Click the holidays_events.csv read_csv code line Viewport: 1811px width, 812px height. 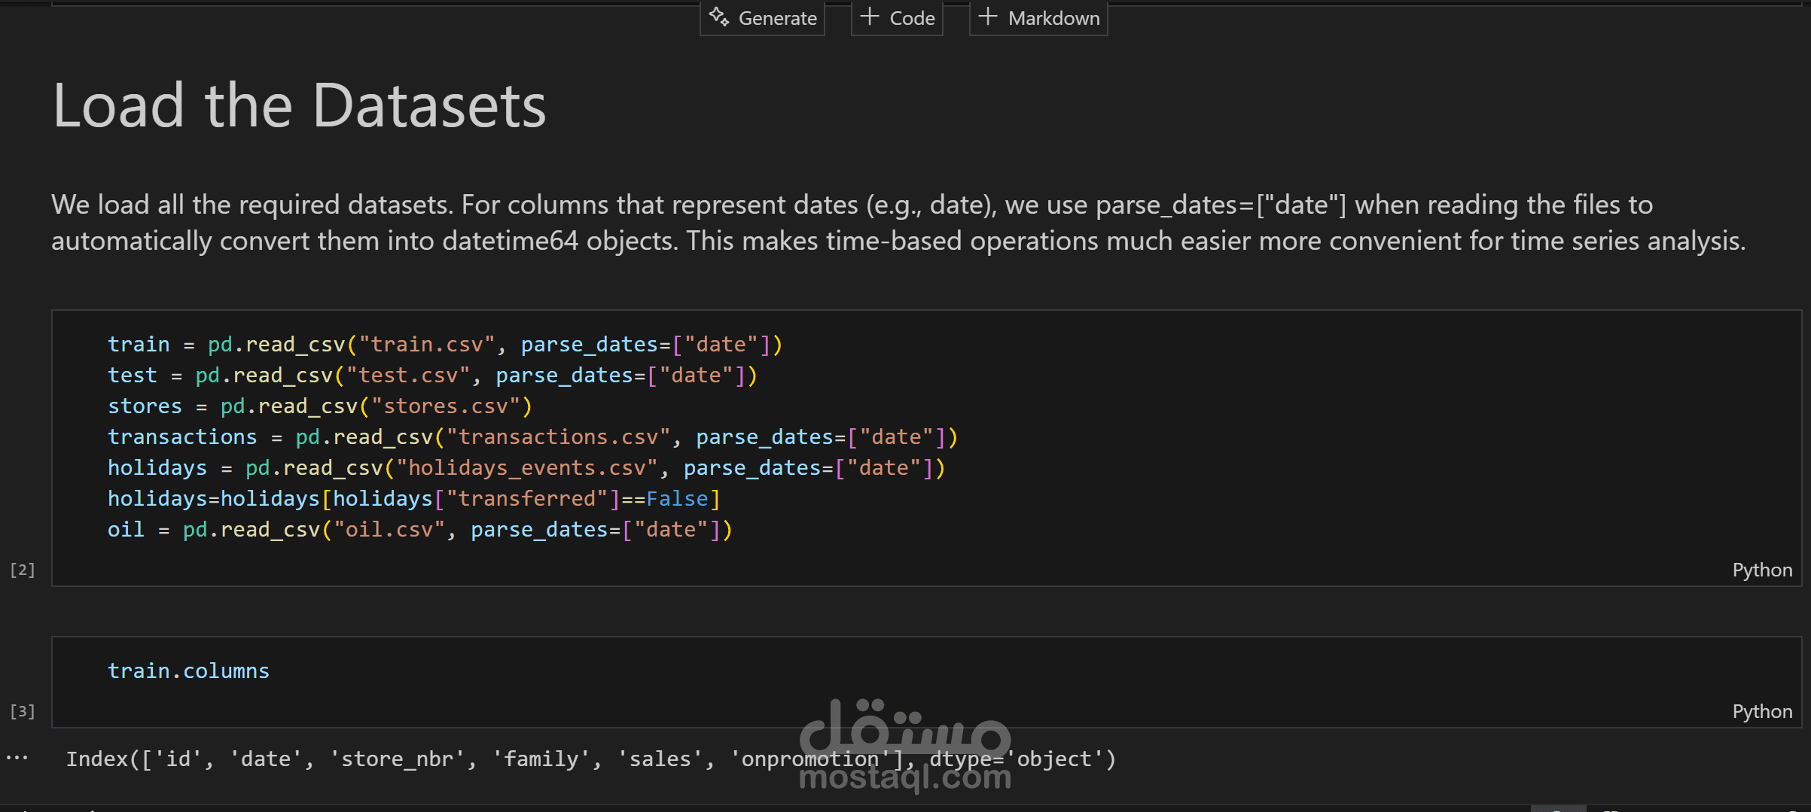tap(526, 468)
